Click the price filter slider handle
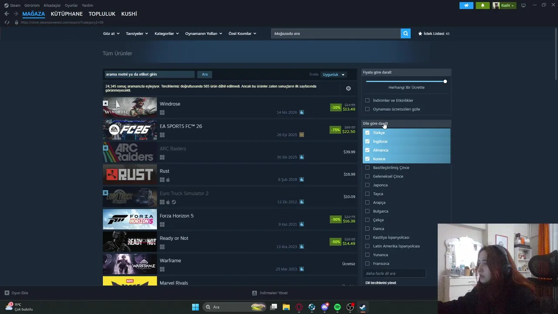The width and height of the screenshot is (558, 314). tap(445, 82)
